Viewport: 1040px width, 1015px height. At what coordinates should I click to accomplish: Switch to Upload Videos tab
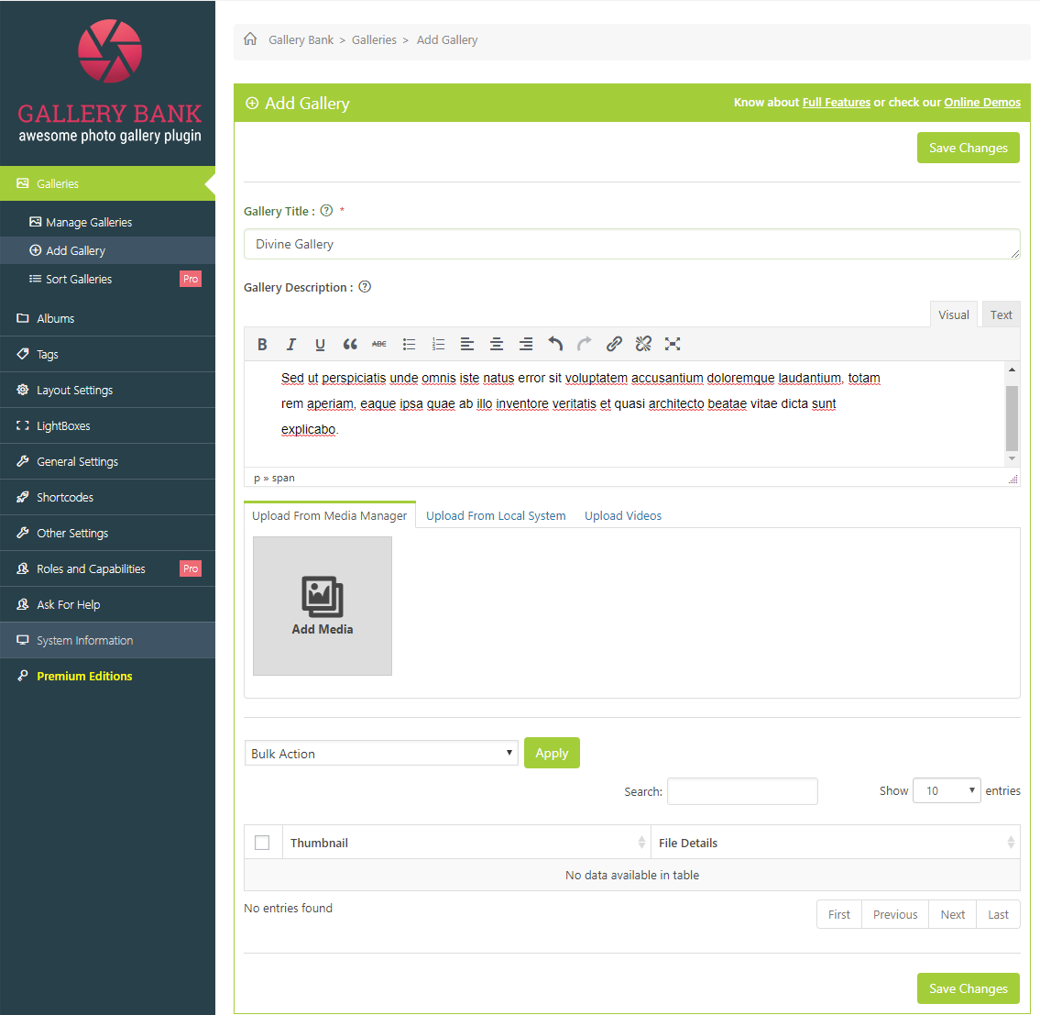pyautogui.click(x=623, y=516)
